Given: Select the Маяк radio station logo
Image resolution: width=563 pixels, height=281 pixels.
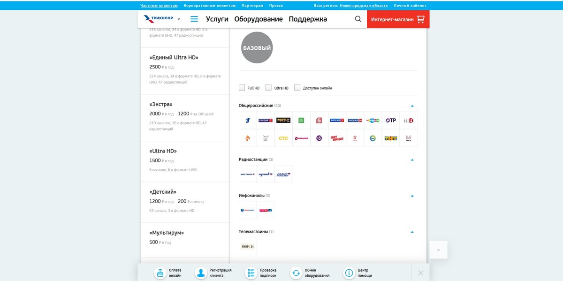Looking at the screenshot, I should click(x=266, y=174).
